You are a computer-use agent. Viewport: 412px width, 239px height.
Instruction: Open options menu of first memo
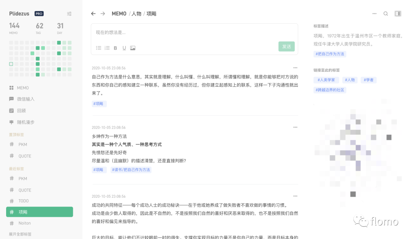pyautogui.click(x=295, y=68)
